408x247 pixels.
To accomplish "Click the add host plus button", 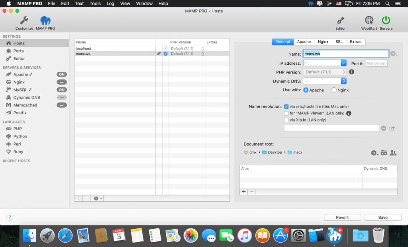I will [79, 198].
